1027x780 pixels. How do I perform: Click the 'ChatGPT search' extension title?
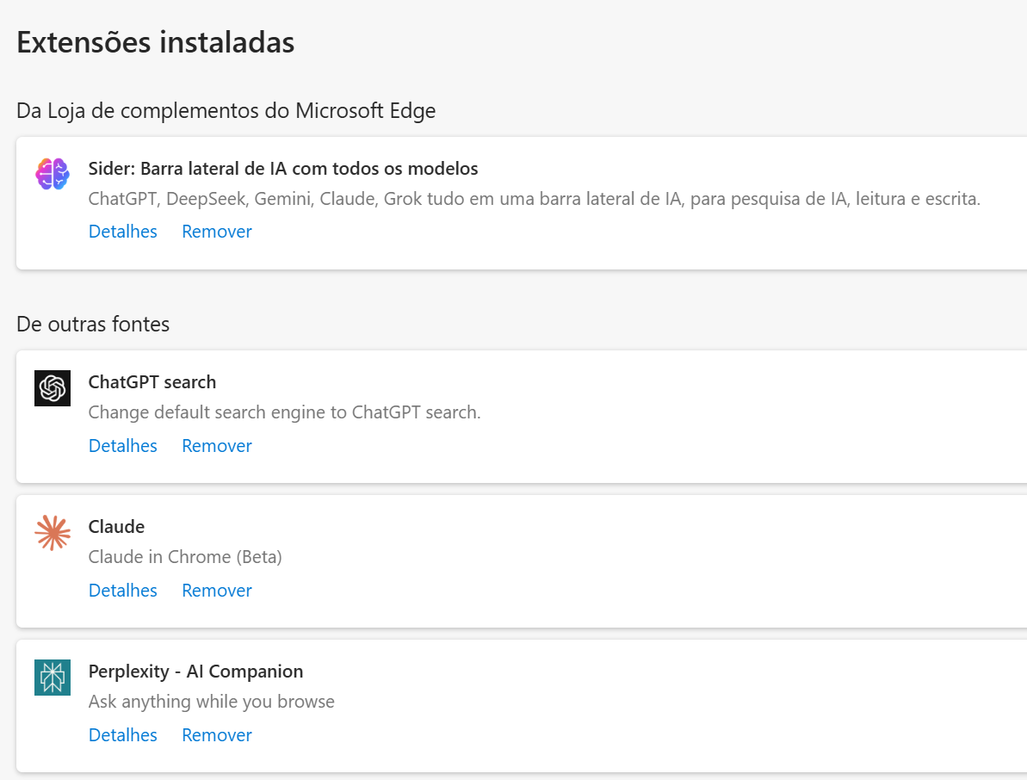tap(152, 381)
